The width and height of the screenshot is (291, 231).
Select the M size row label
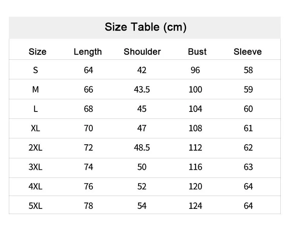tap(35, 89)
